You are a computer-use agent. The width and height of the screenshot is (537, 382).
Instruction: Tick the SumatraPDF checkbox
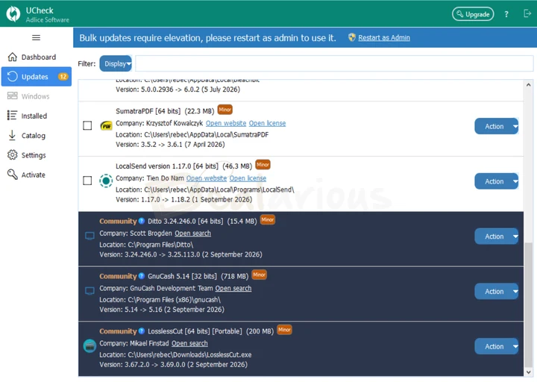(87, 126)
